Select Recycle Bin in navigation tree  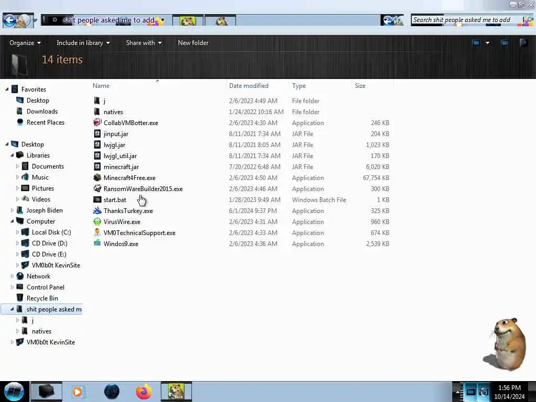click(42, 298)
